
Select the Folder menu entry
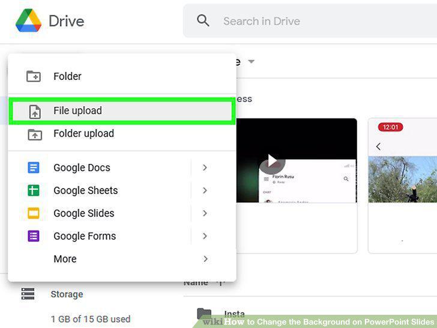[x=122, y=76]
